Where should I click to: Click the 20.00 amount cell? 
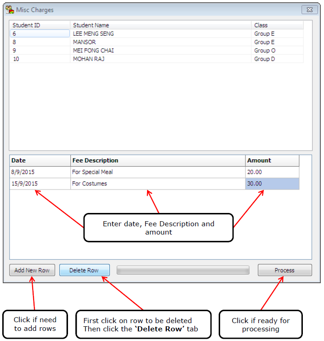click(x=272, y=172)
